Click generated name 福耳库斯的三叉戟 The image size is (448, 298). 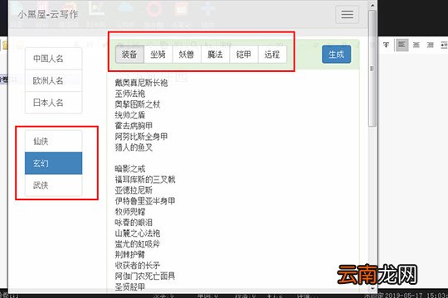(145, 180)
